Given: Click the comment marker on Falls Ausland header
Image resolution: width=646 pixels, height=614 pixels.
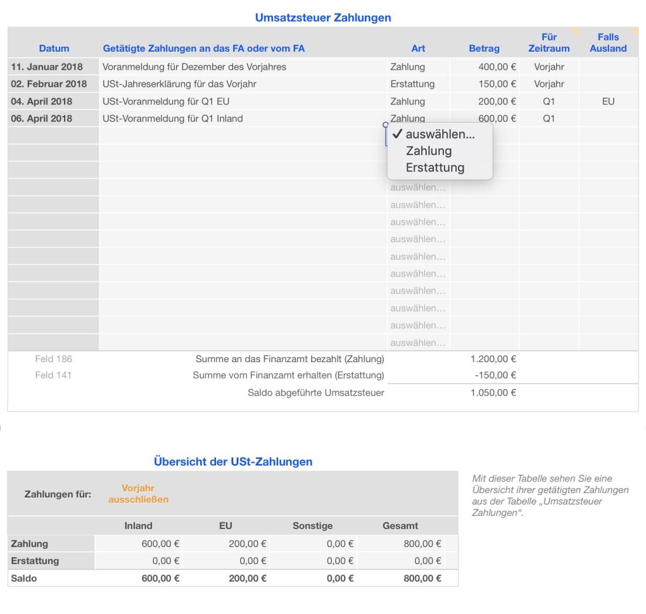Looking at the screenshot, I should [634, 31].
